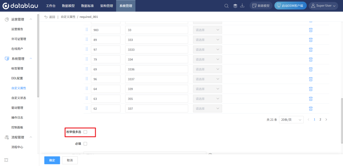
Task: Open DDL配置 in the sidebar
Action: tap(17, 78)
